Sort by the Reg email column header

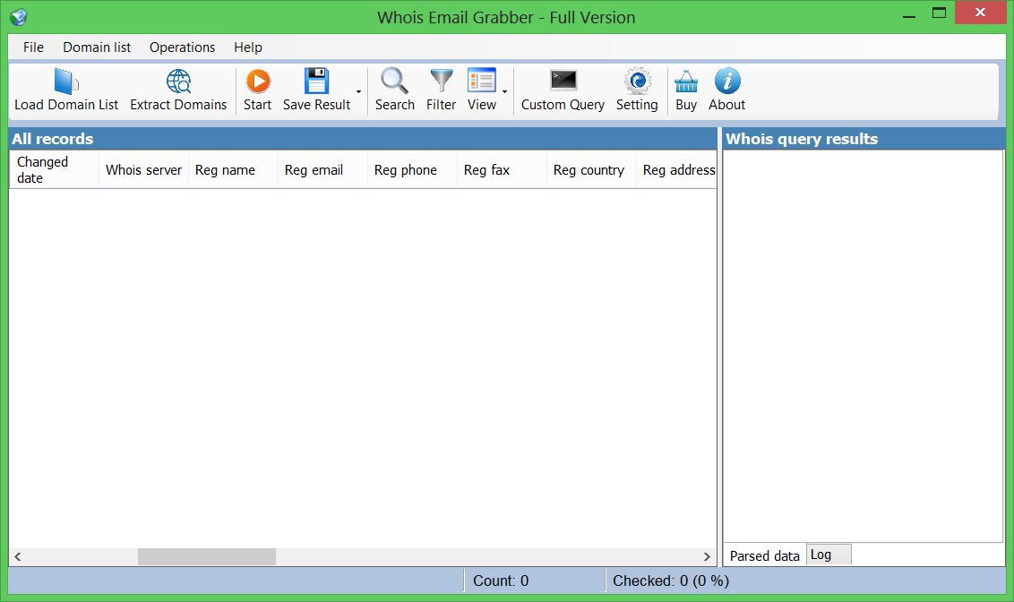click(x=322, y=170)
